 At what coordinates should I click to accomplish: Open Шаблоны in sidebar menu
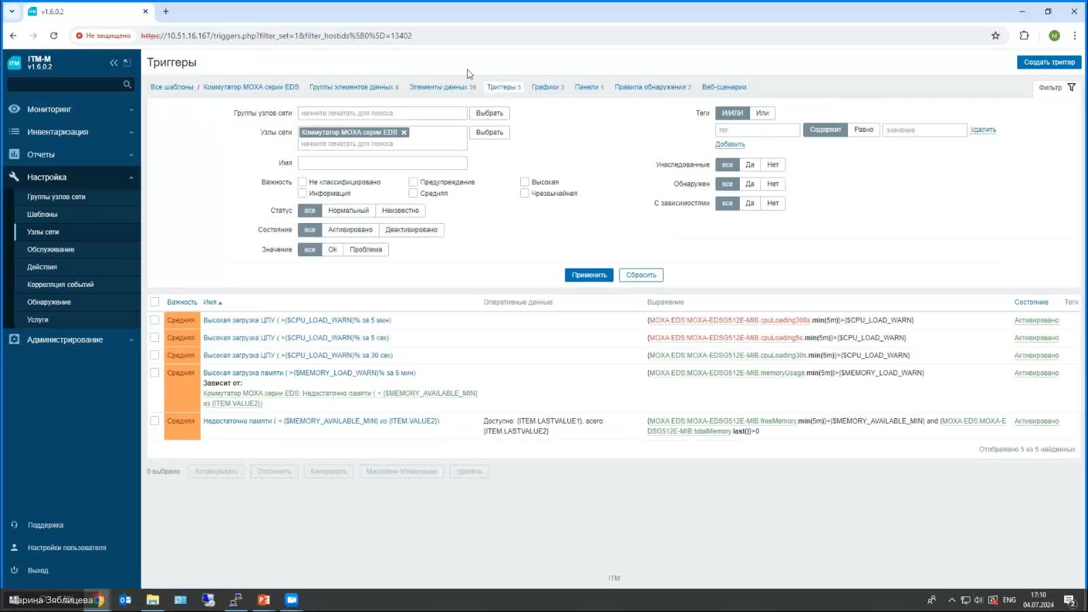tap(42, 214)
